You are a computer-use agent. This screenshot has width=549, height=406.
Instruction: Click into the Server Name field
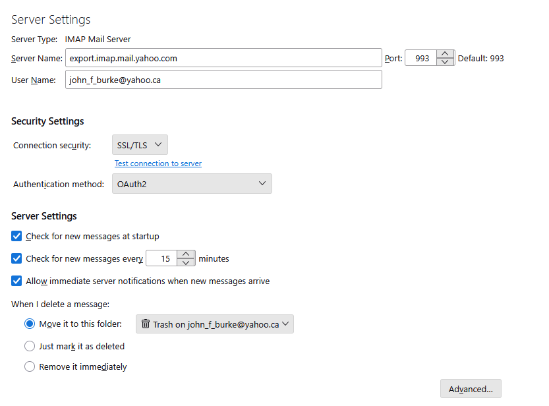(x=223, y=58)
